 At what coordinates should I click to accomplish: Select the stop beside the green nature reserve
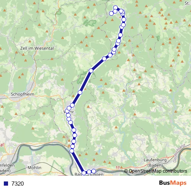91,71
